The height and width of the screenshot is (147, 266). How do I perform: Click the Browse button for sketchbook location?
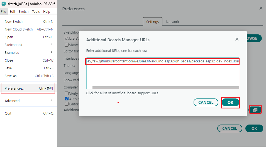254,38
